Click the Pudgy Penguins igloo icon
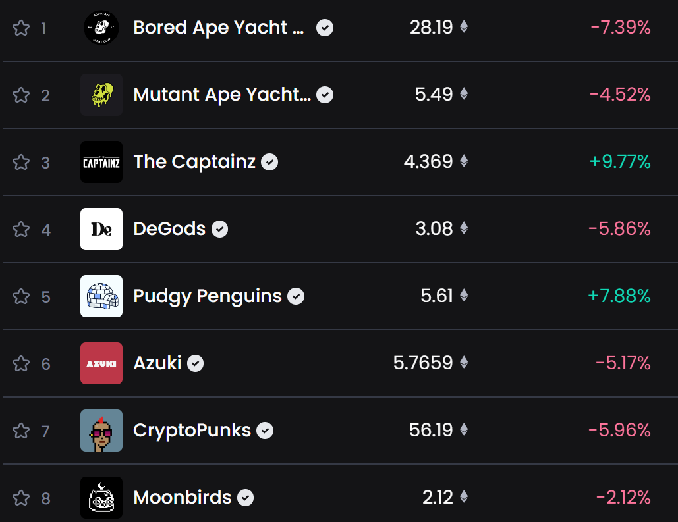The width and height of the screenshot is (678, 522). (x=101, y=296)
